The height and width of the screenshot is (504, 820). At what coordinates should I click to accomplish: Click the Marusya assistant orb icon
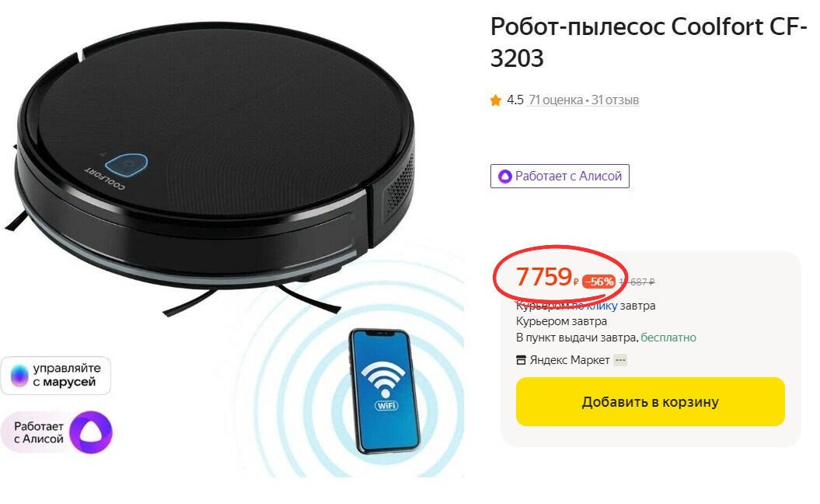pos(19,376)
